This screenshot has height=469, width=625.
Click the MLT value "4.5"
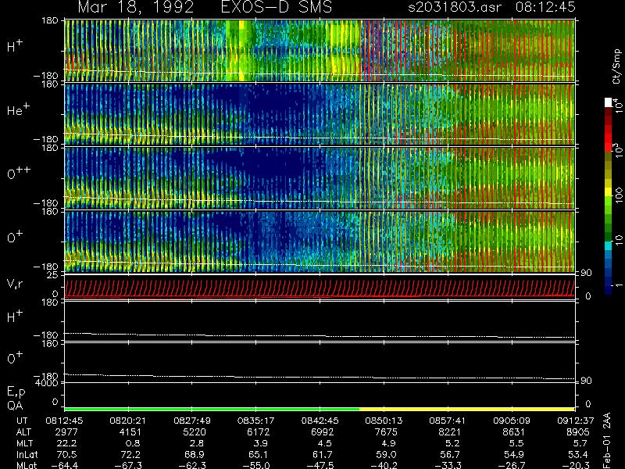click(324, 443)
